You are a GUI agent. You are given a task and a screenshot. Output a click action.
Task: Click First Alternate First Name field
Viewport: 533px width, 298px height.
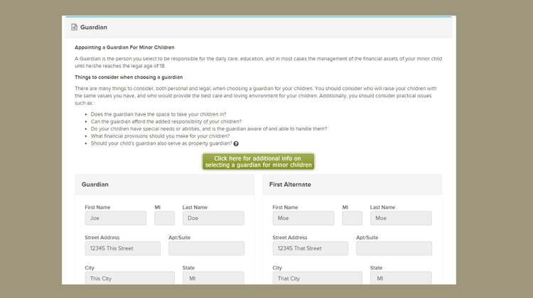click(x=303, y=219)
